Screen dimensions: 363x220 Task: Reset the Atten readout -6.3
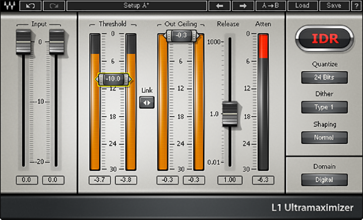[263, 180]
